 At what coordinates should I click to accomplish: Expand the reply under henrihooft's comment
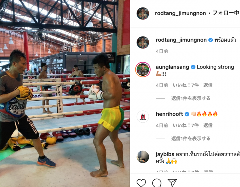coord(191,139)
